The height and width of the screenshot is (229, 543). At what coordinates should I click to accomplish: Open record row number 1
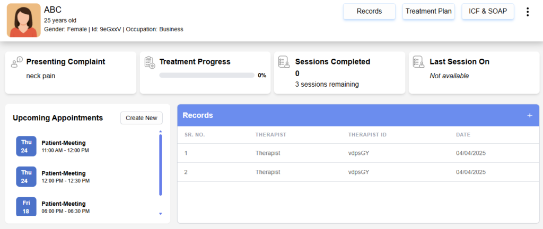tap(358, 153)
